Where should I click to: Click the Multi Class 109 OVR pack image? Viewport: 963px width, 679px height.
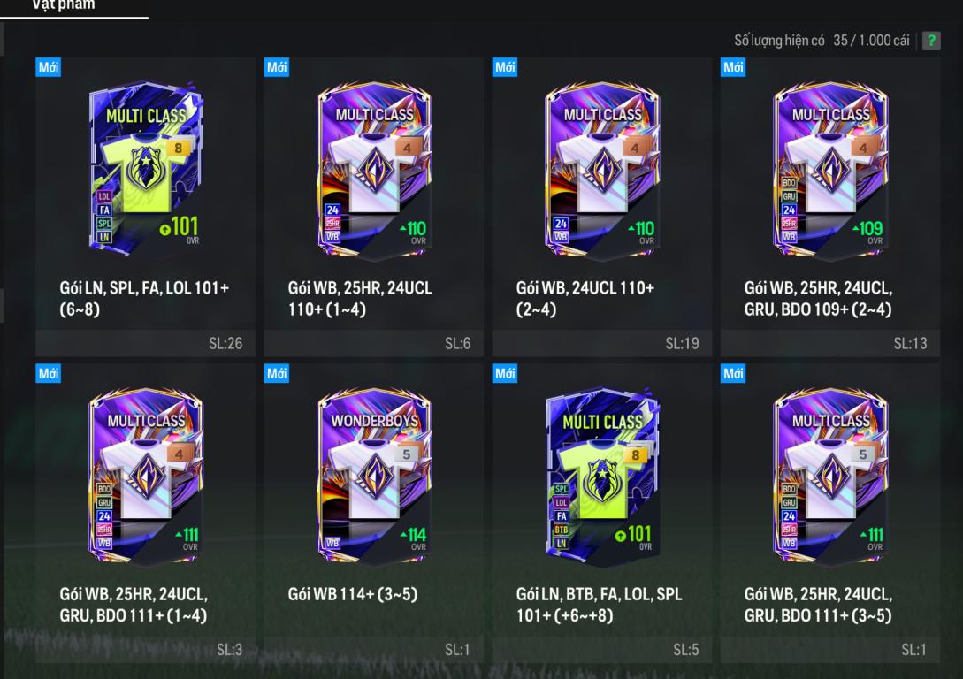[830, 170]
